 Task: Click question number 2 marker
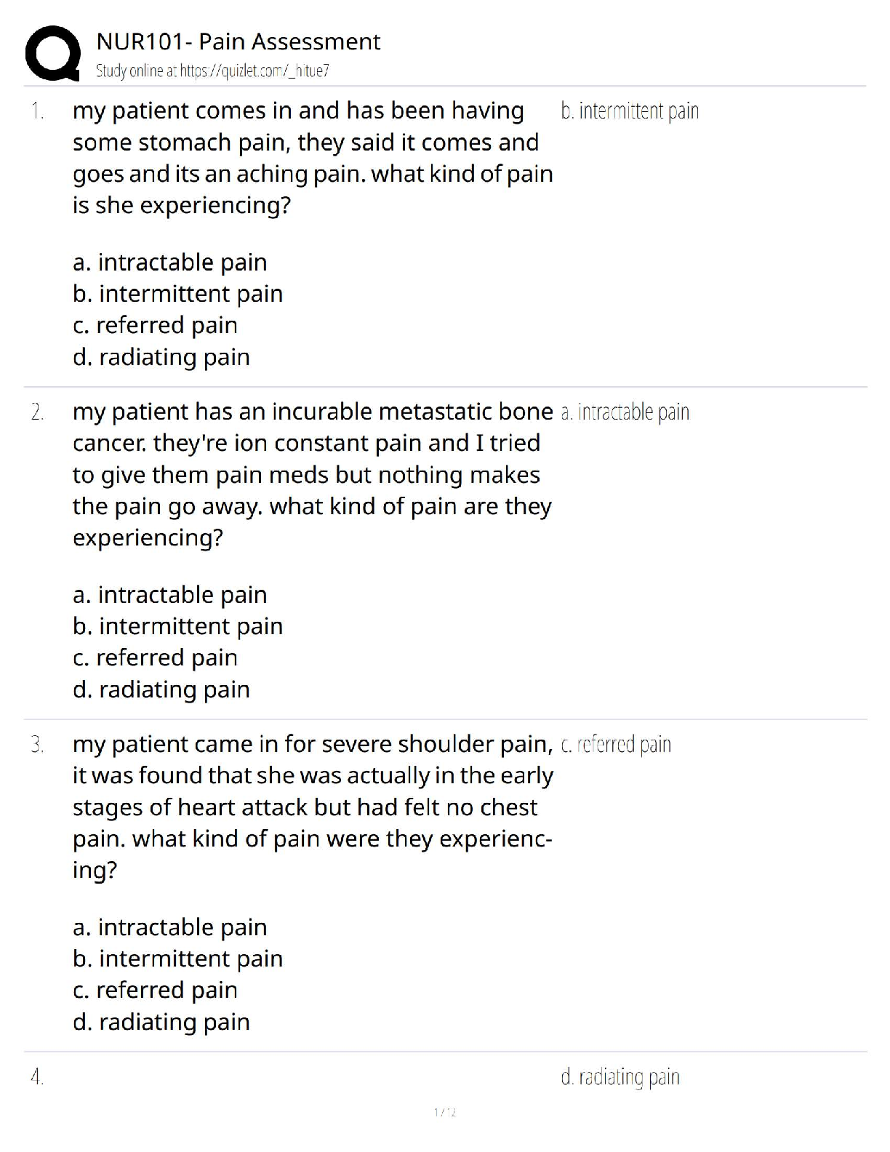(x=37, y=412)
